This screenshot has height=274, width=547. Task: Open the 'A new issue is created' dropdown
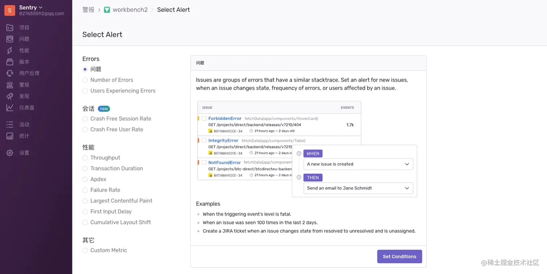[x=358, y=164]
